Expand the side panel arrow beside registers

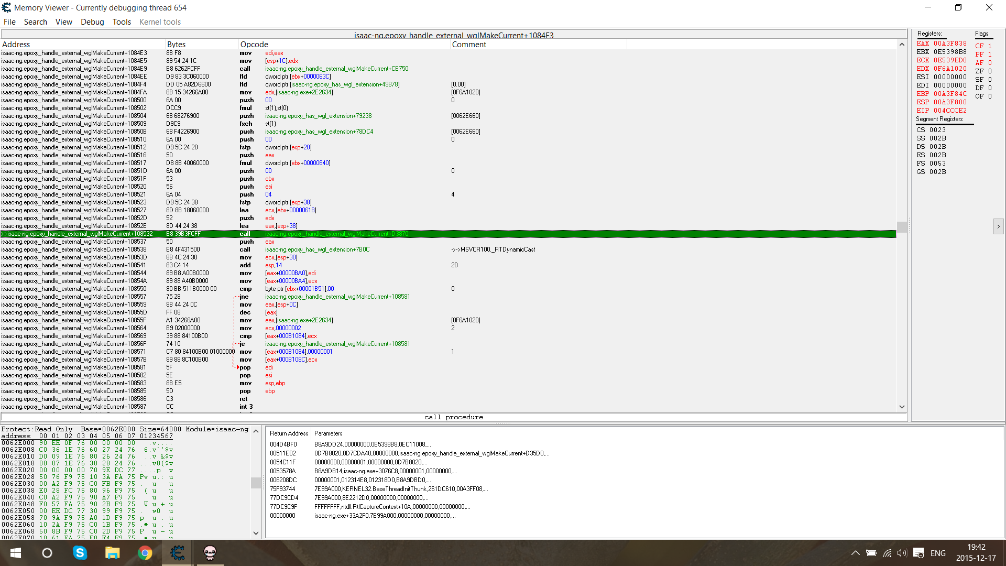998,226
